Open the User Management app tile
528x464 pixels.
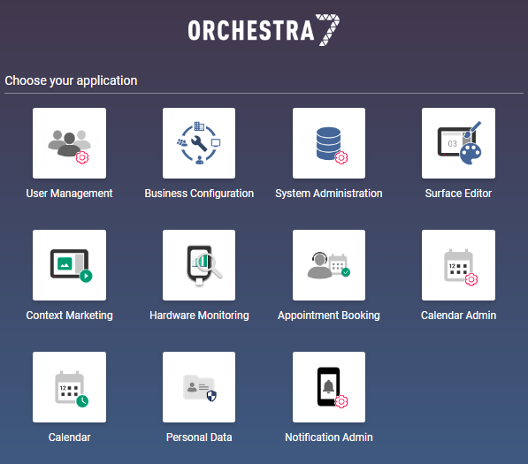pos(69,143)
